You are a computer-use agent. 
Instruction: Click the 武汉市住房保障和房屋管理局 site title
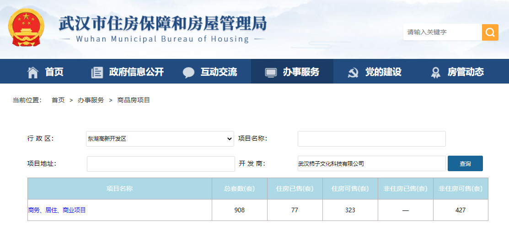[163, 24]
